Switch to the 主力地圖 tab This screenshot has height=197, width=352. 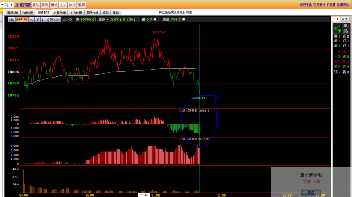click(76, 13)
